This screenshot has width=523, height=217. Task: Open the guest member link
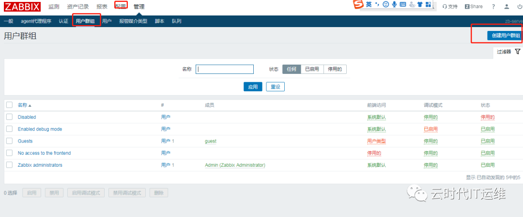click(x=211, y=141)
